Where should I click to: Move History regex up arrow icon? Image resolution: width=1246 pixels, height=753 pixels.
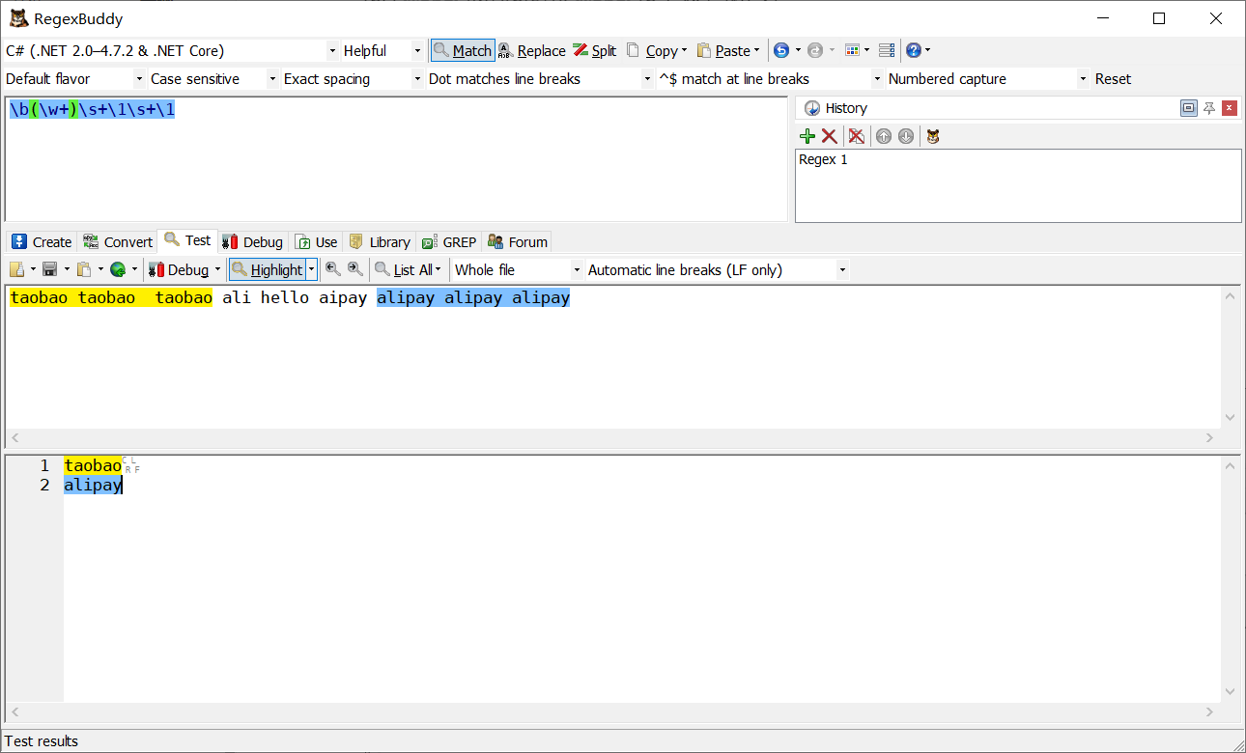[x=884, y=136]
